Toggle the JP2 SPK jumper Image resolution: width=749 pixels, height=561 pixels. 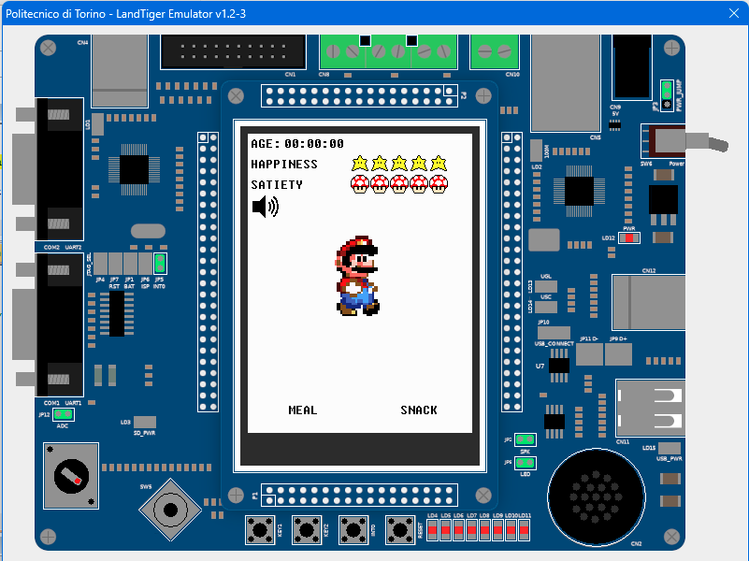526,439
